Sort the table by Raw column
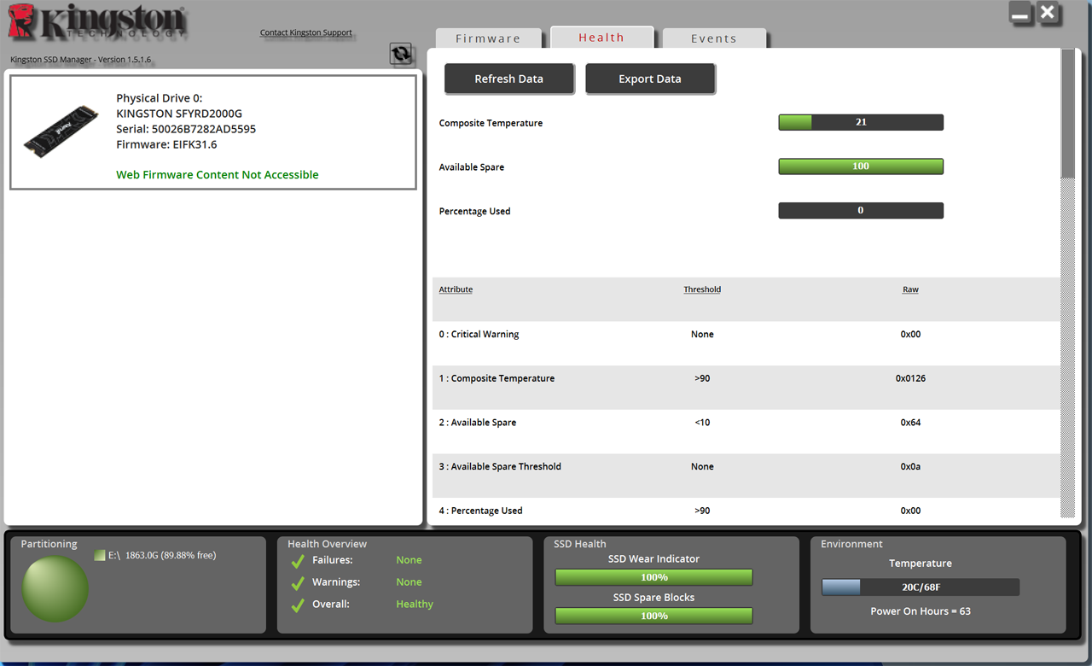Image resolution: width=1092 pixels, height=666 pixels. [910, 289]
